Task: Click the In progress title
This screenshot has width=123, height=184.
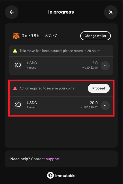Action: coord(61,12)
